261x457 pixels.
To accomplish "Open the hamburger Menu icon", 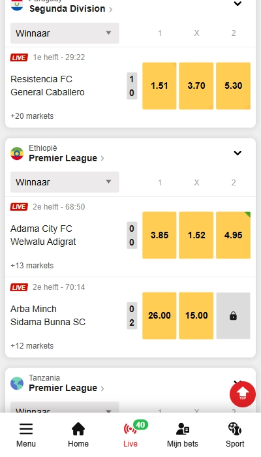I will pos(26,429).
